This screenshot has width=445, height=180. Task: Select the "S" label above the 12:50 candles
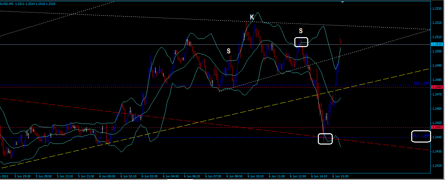(301, 31)
